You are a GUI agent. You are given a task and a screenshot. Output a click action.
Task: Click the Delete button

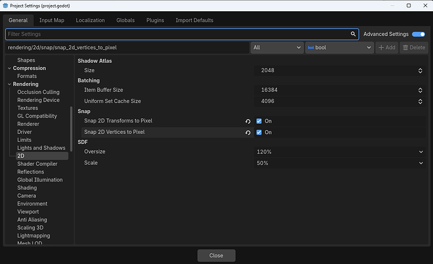tap(414, 48)
